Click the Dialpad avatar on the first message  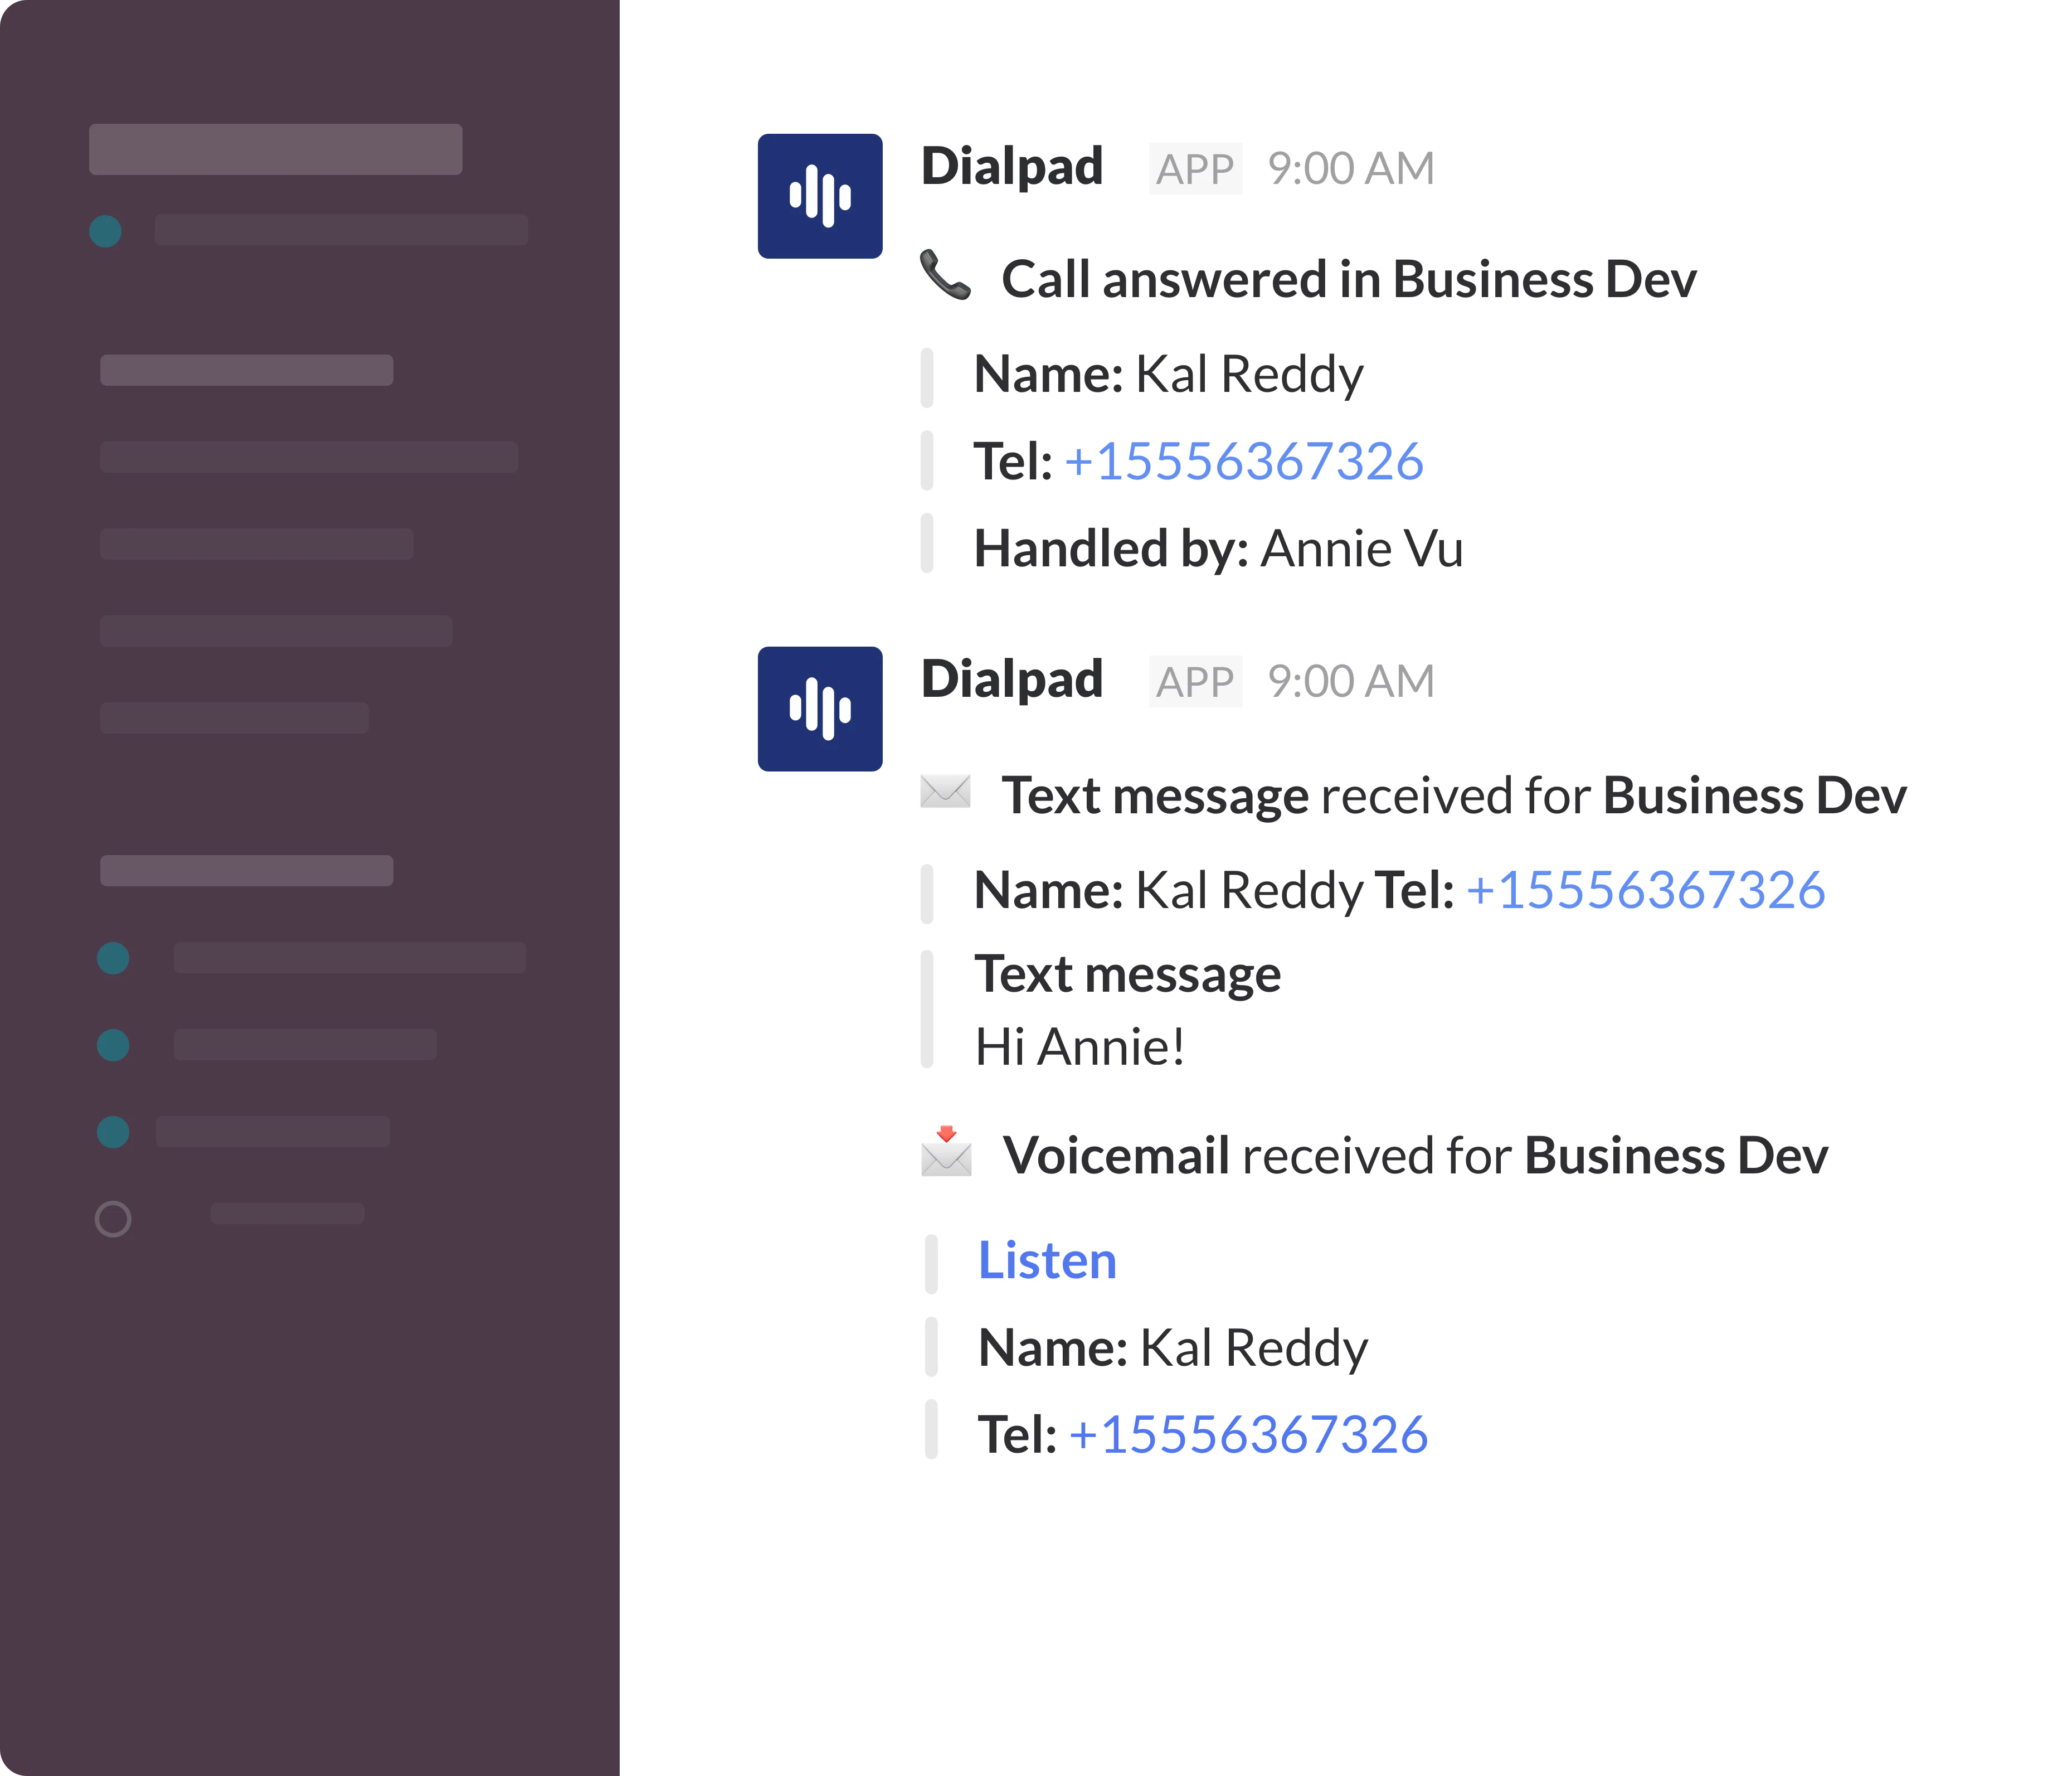[x=819, y=196]
